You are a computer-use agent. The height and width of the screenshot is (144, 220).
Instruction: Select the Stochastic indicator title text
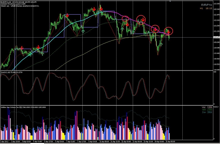(12, 72)
